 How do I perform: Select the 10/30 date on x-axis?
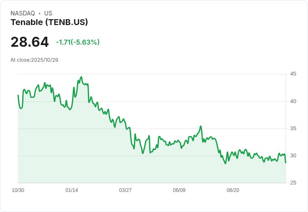[18, 190]
